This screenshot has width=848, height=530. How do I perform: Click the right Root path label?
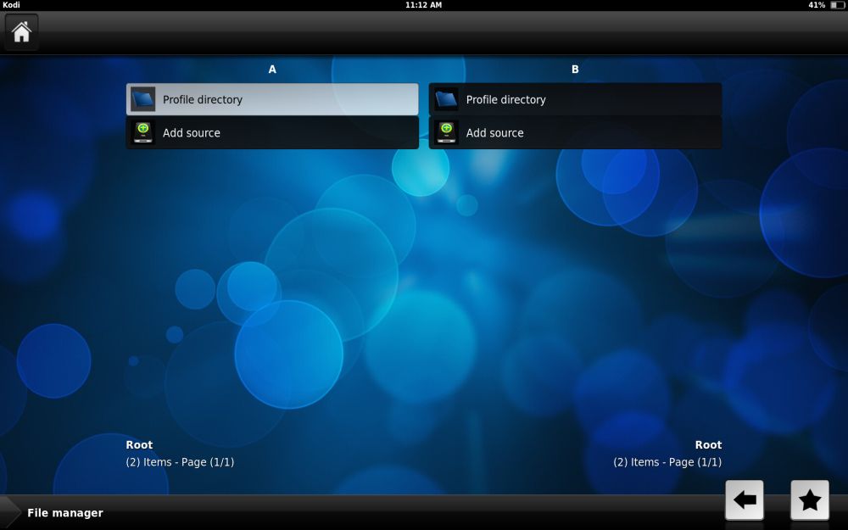(x=708, y=445)
